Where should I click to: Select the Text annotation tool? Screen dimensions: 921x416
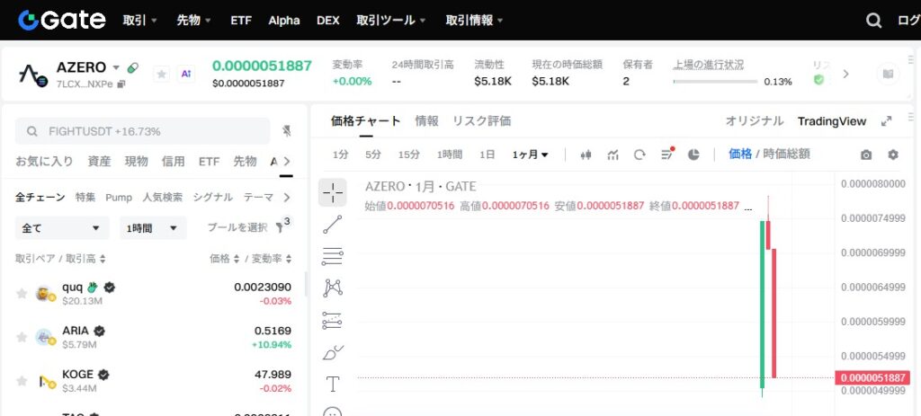point(333,385)
